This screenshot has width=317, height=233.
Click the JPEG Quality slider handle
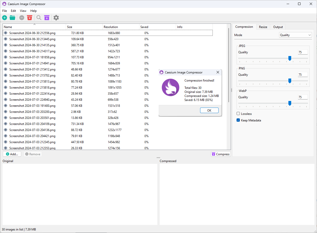tap(290, 58)
